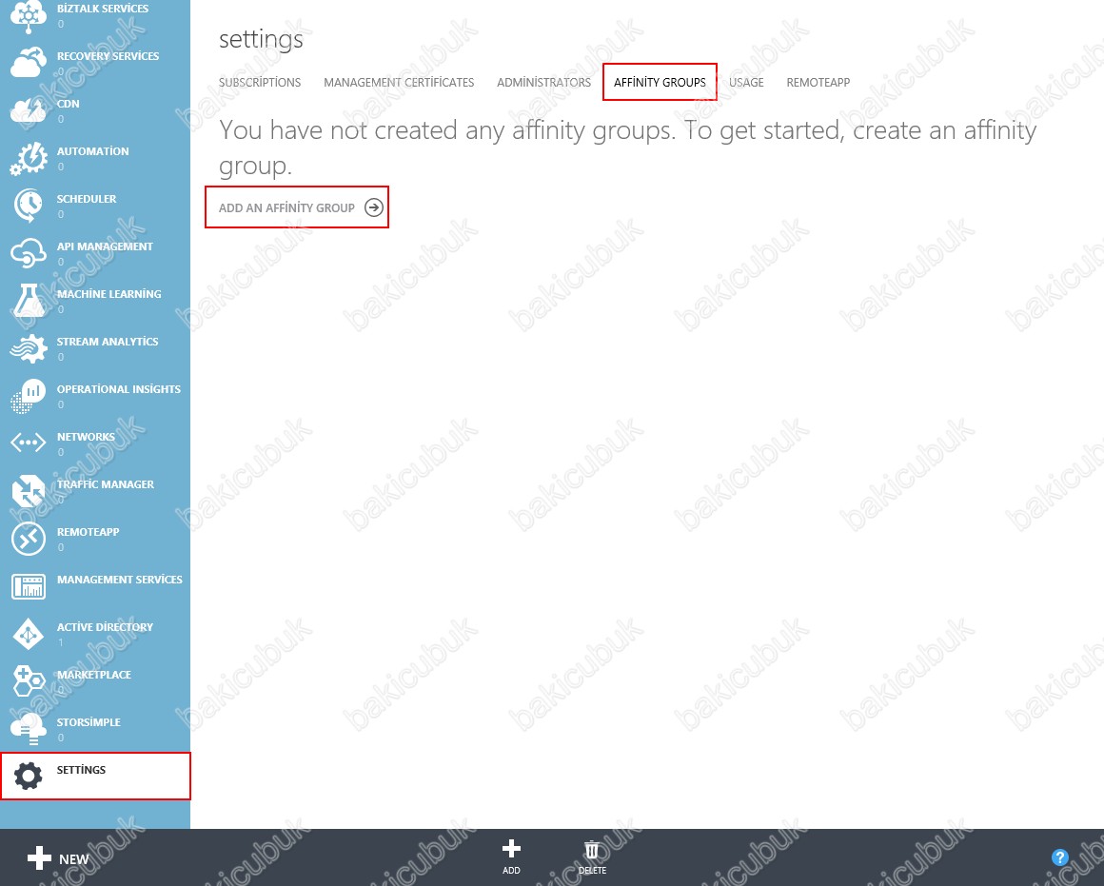The width and height of the screenshot is (1104, 886).
Task: Select Management Services label in sidebar
Action: (x=120, y=580)
